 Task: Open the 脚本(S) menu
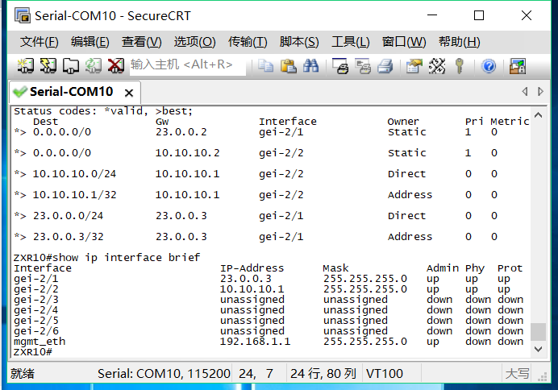[x=299, y=42]
